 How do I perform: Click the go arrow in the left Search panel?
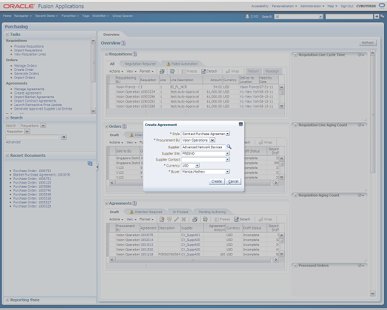click(63, 137)
